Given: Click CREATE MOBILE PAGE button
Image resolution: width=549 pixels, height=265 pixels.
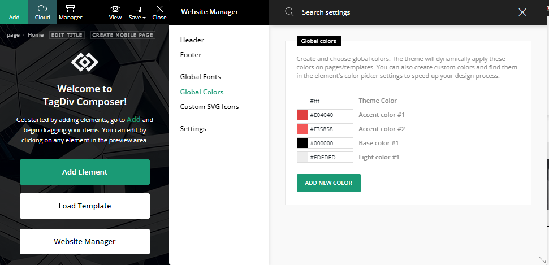Looking at the screenshot, I should pyautogui.click(x=123, y=35).
